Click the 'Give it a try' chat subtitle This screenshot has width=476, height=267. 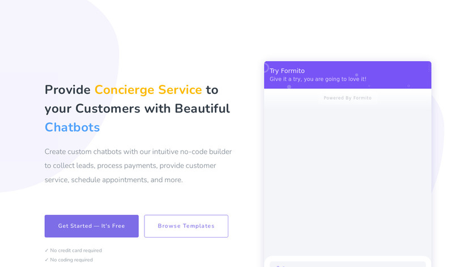(x=317, y=79)
